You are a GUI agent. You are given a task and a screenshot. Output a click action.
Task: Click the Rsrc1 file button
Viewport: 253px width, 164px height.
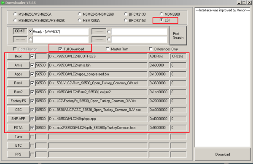pos(18,83)
